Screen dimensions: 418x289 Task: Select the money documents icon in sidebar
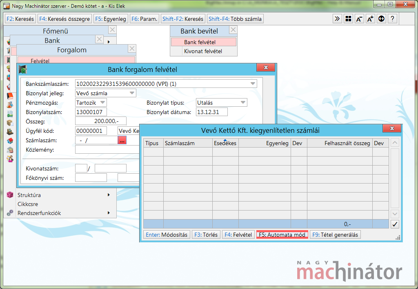10,114
